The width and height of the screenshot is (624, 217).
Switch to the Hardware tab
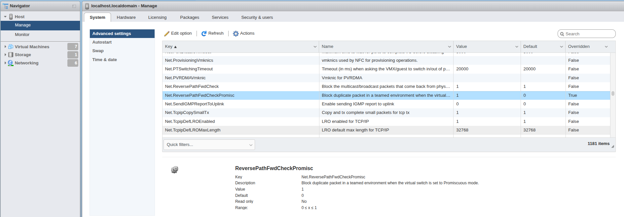126,18
